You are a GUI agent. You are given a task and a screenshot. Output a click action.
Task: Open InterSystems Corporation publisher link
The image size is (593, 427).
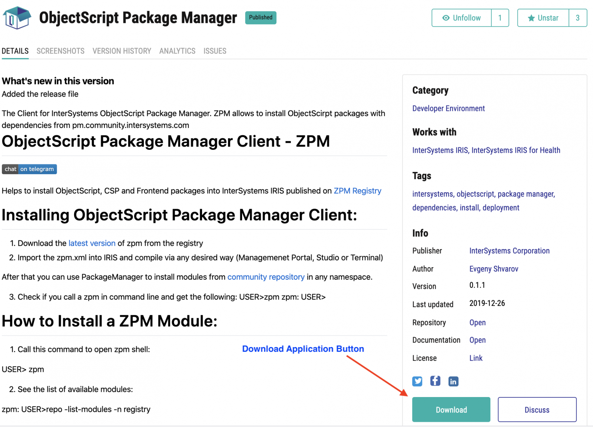[x=510, y=251]
